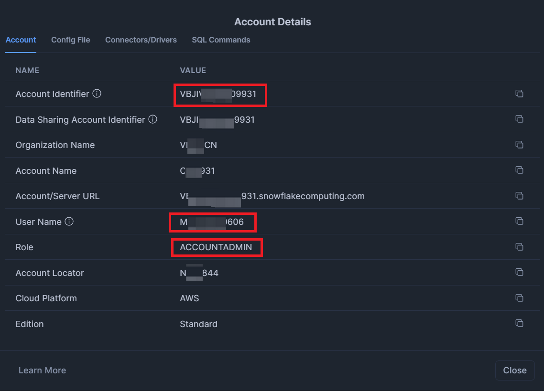
Task: Select the AWS cloud platform value
Action: (189, 298)
